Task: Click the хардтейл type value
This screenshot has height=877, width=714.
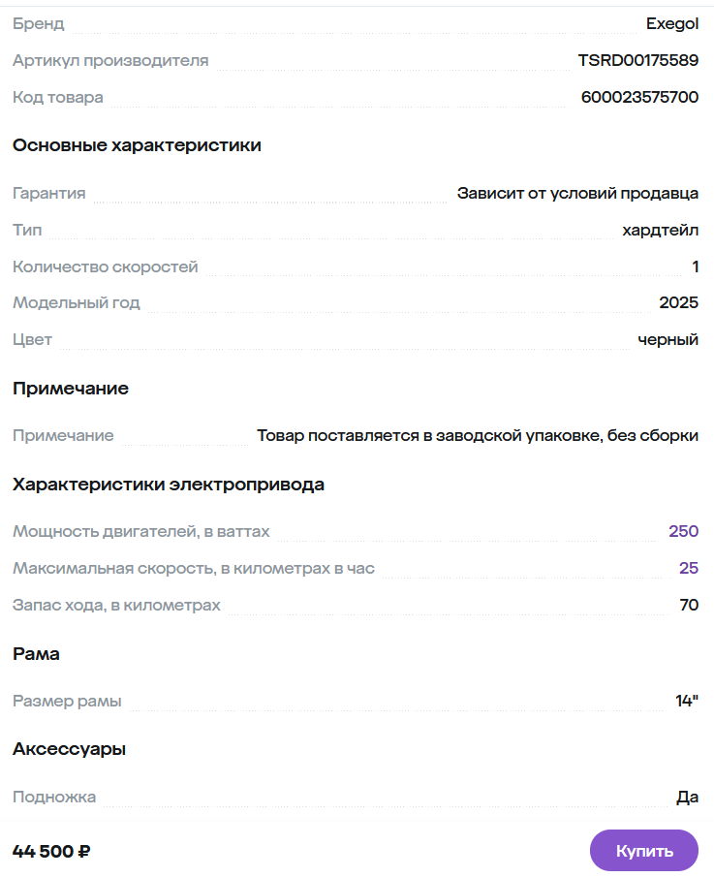Action: point(660,230)
